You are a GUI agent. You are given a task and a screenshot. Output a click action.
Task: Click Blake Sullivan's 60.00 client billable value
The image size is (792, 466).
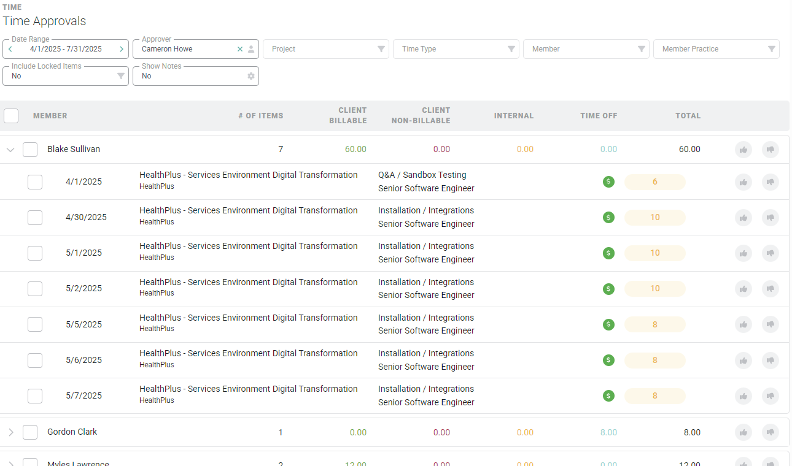[355, 150]
